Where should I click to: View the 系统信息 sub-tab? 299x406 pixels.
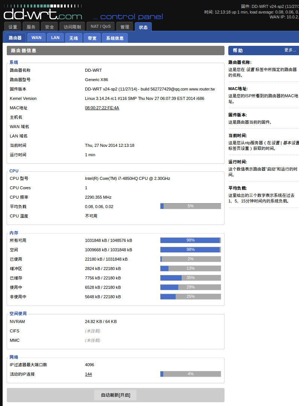tap(115, 38)
